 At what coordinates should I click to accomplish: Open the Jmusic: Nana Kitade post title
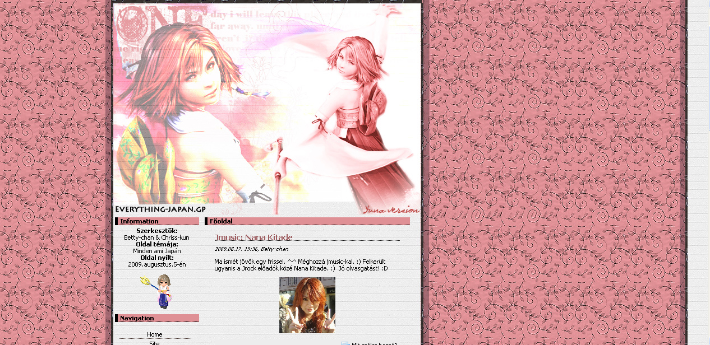point(253,237)
